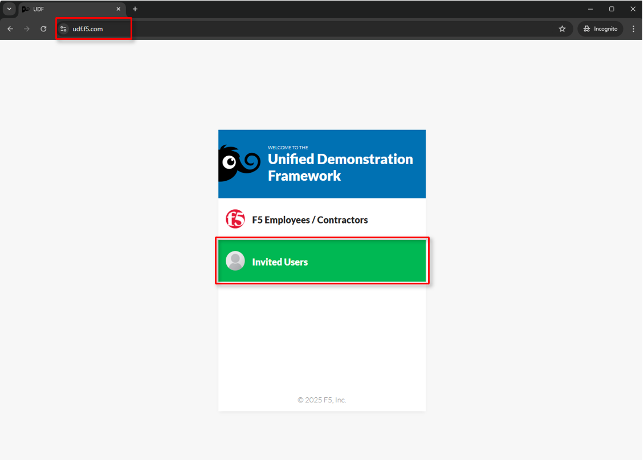
Task: Click the red F5 logo icon
Action: (x=235, y=219)
